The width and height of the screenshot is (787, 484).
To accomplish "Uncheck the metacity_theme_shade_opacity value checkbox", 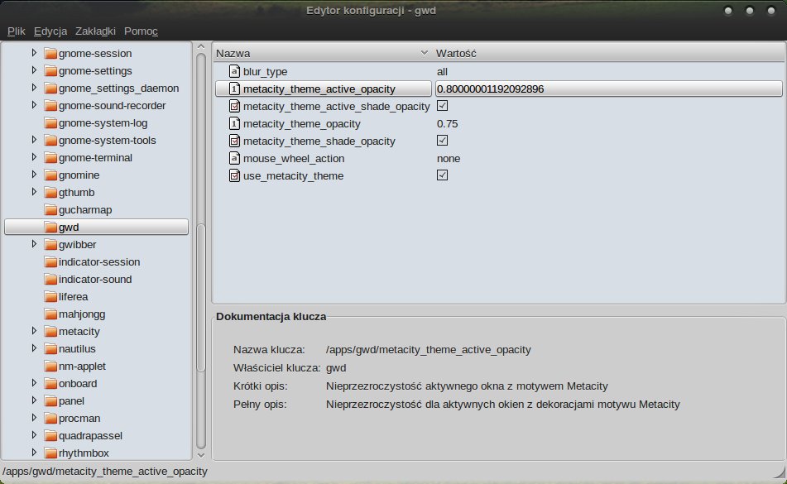I will pos(442,141).
